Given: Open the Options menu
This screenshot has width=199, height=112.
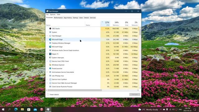Looking at the screenshot, I should pyautogui.click(x=53, y=15).
